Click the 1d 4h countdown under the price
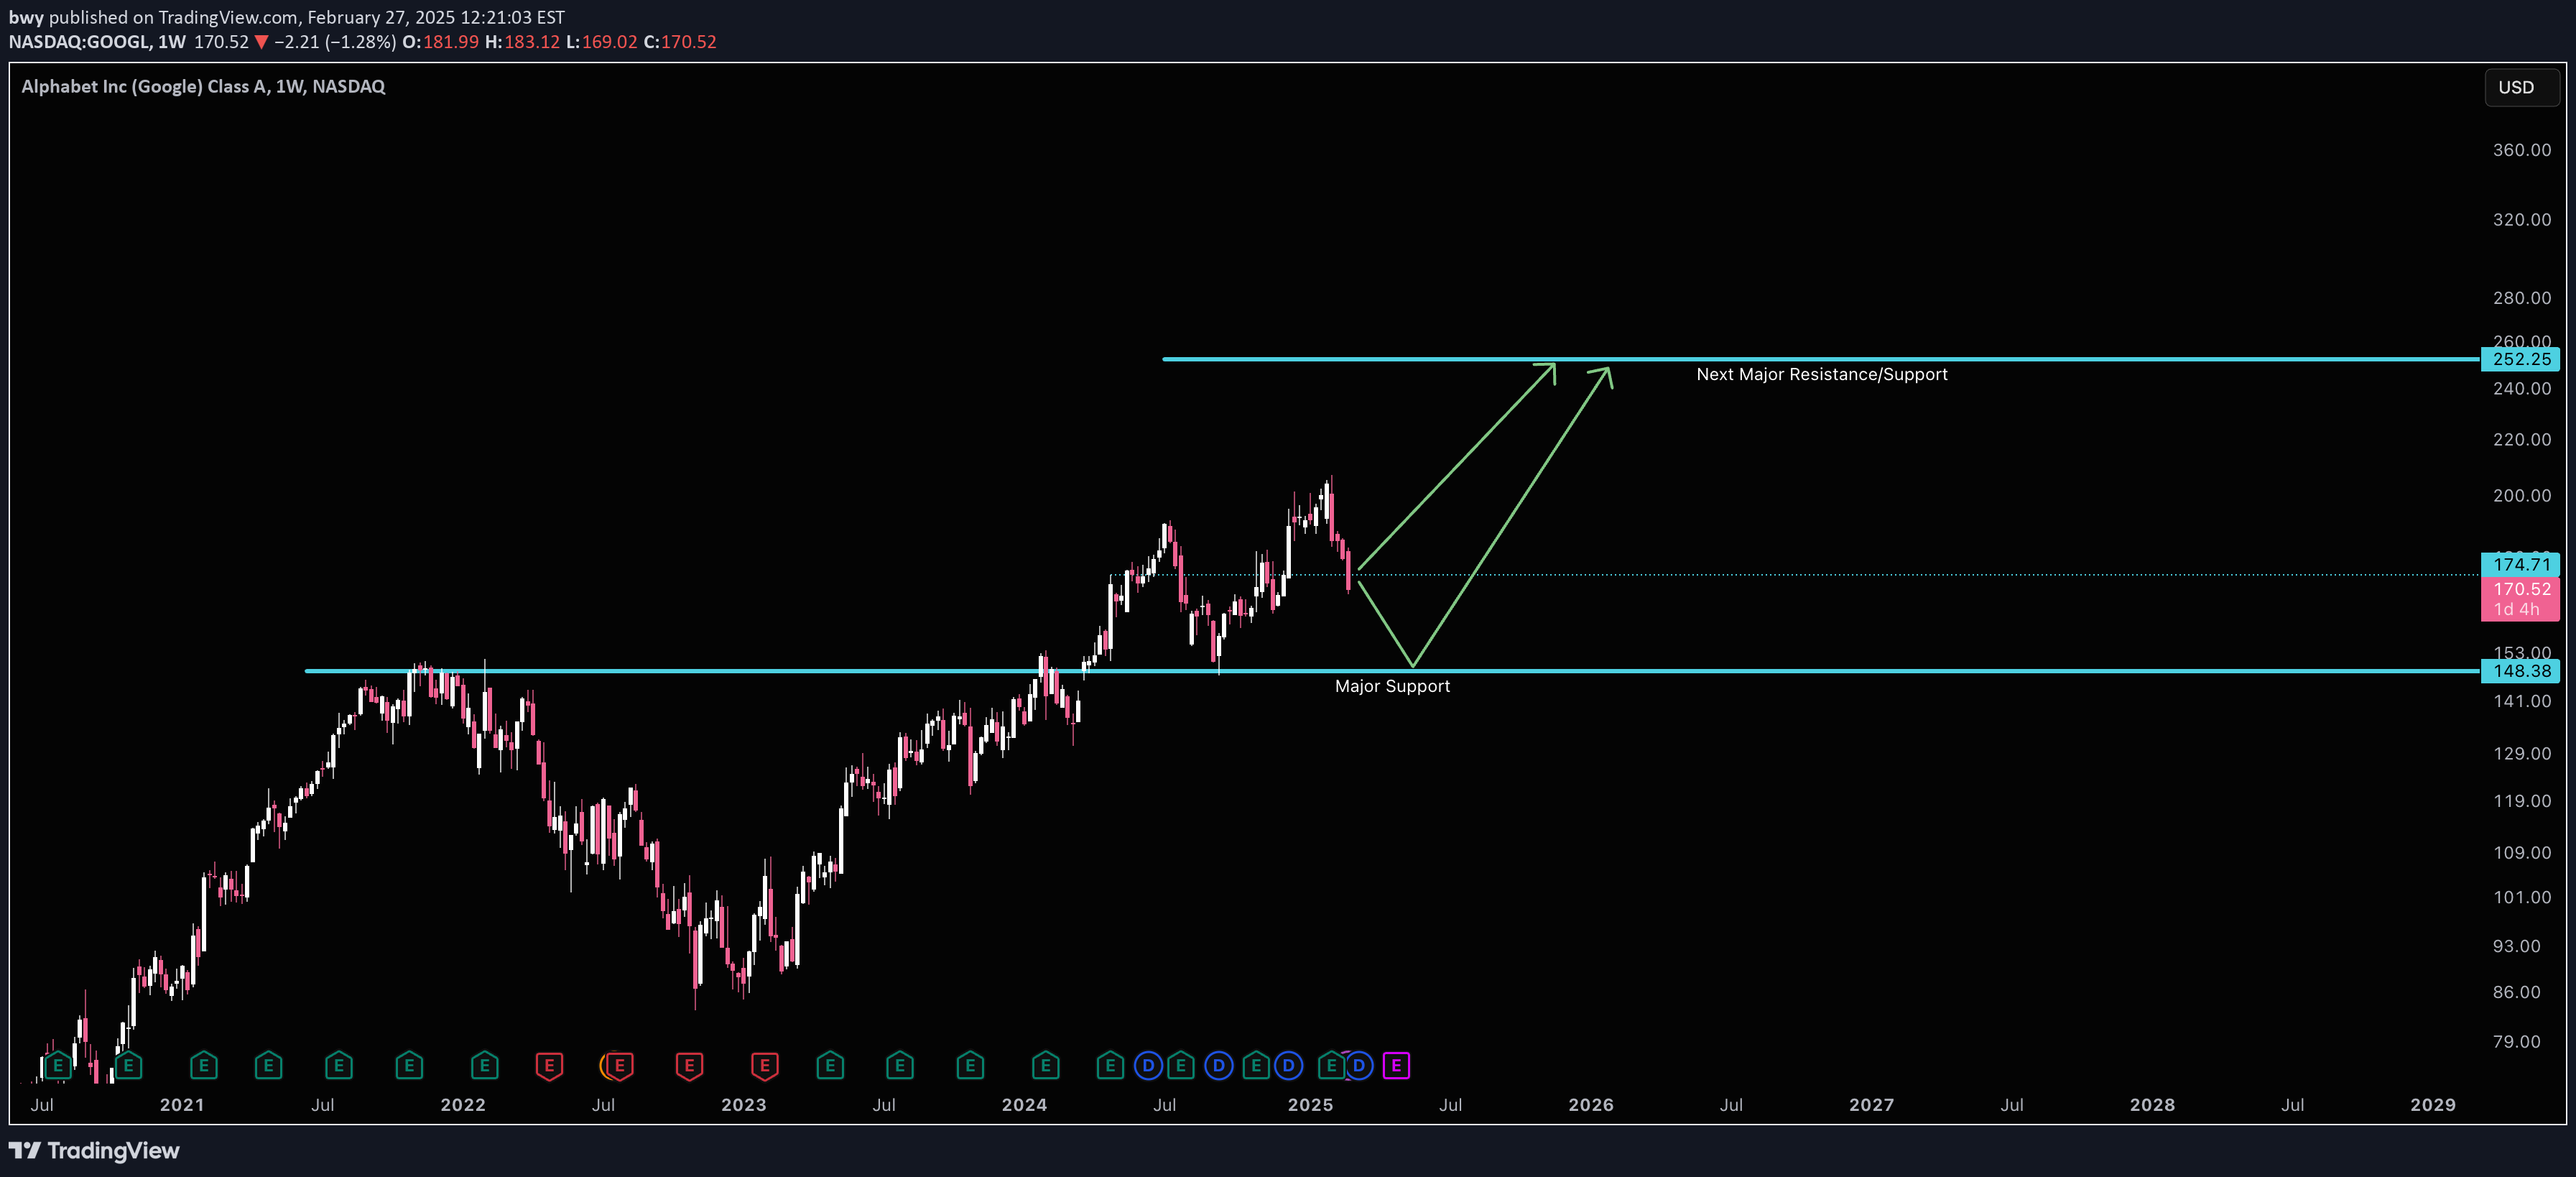The image size is (2576, 1177). 2516,610
